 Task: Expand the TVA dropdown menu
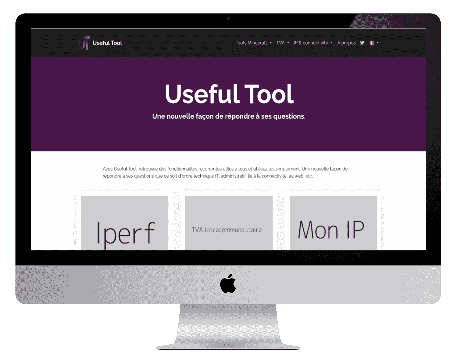coord(283,43)
